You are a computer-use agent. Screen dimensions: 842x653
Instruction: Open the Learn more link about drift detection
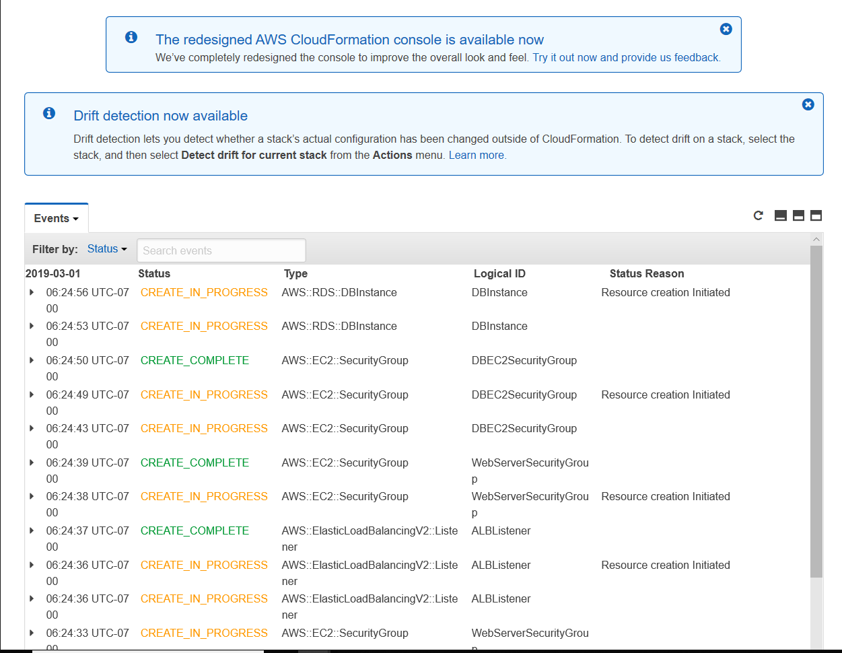(477, 155)
